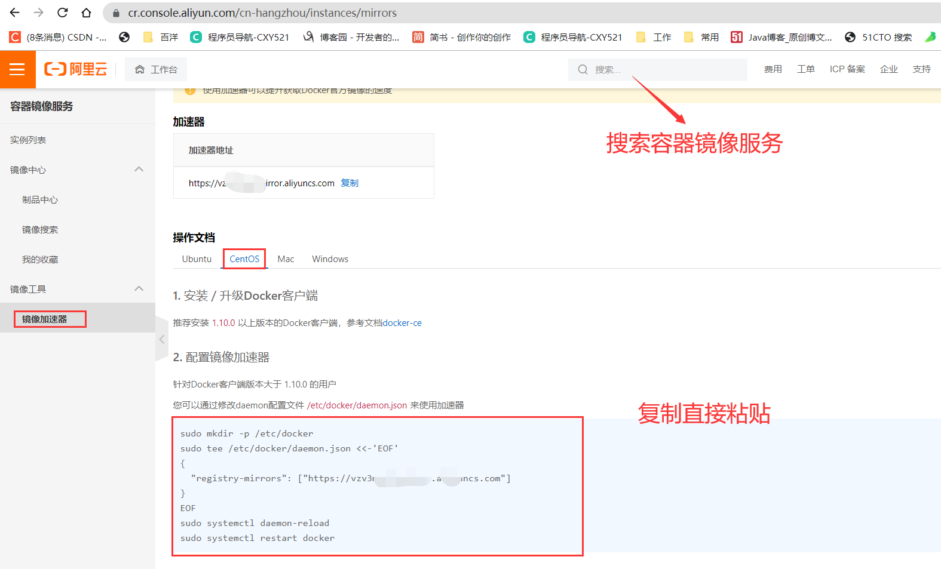Click the 'sudo systemctl daemon-reload' line

[255, 523]
